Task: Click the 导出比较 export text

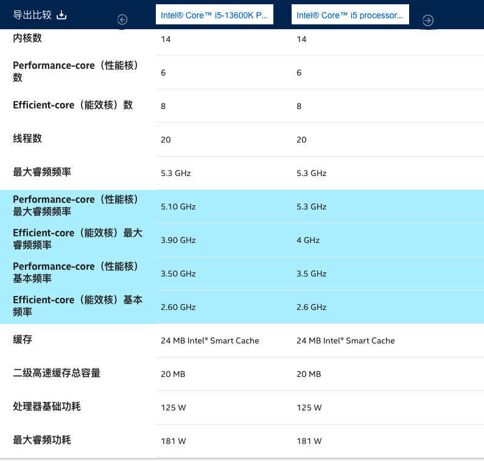Action: (32, 15)
